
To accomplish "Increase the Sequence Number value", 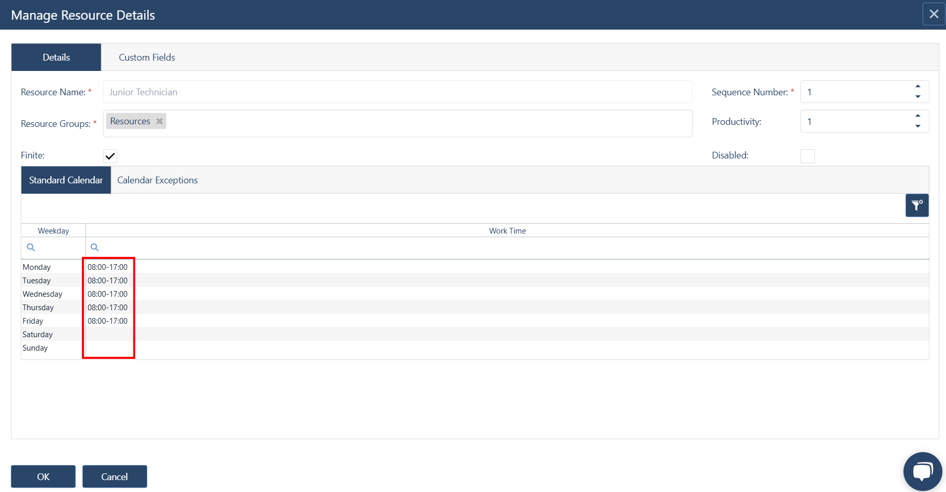I will (x=918, y=86).
